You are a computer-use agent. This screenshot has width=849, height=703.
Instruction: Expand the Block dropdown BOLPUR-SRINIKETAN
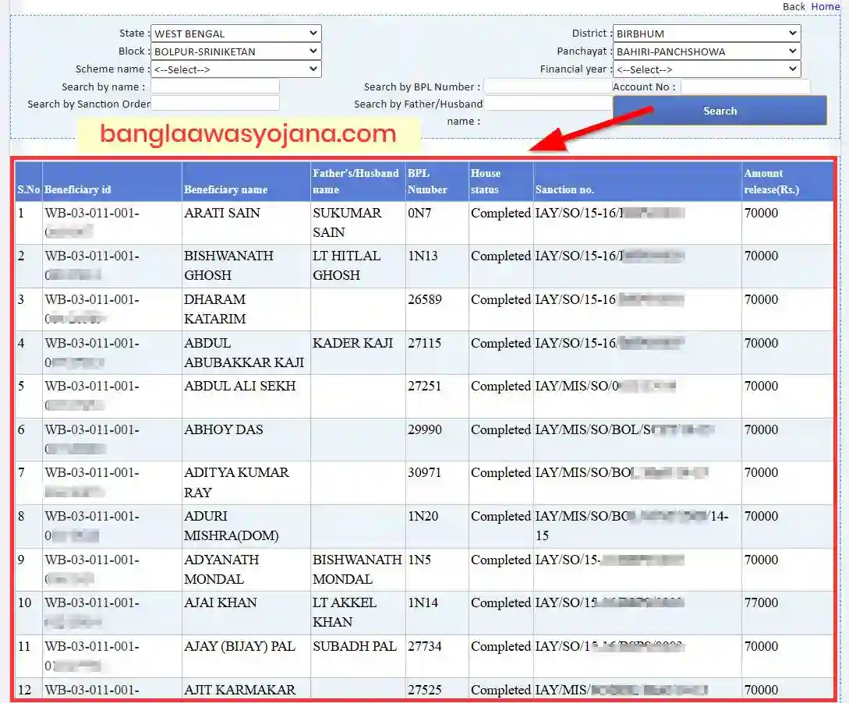click(x=236, y=51)
